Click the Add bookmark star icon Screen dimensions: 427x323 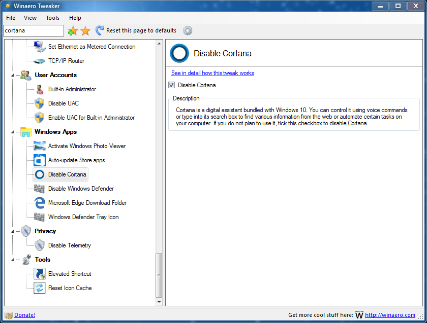73,31
